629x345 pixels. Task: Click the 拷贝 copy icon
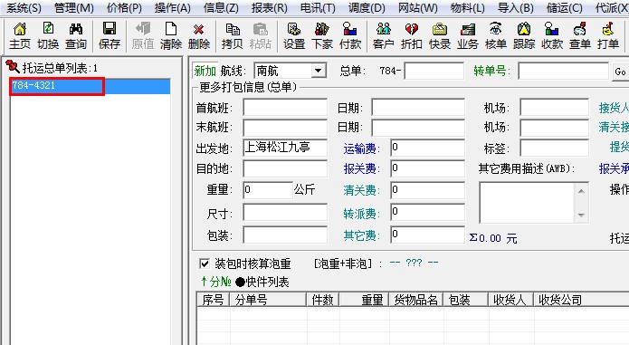[x=233, y=35]
